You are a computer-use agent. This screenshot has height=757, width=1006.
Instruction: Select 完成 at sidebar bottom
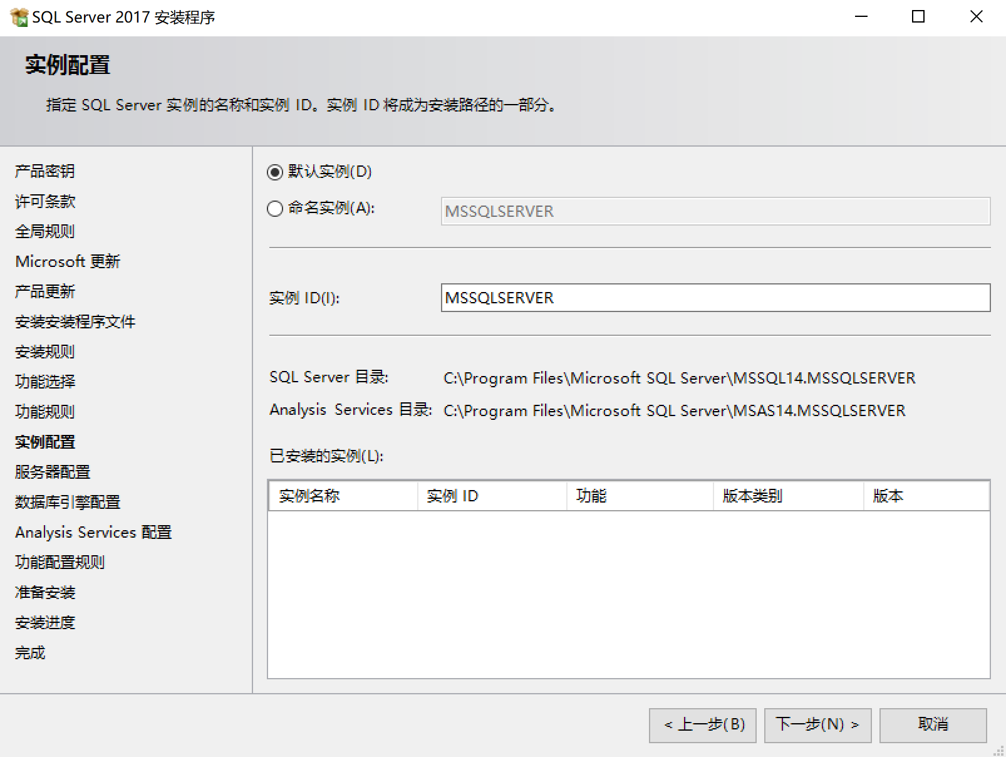click(29, 652)
